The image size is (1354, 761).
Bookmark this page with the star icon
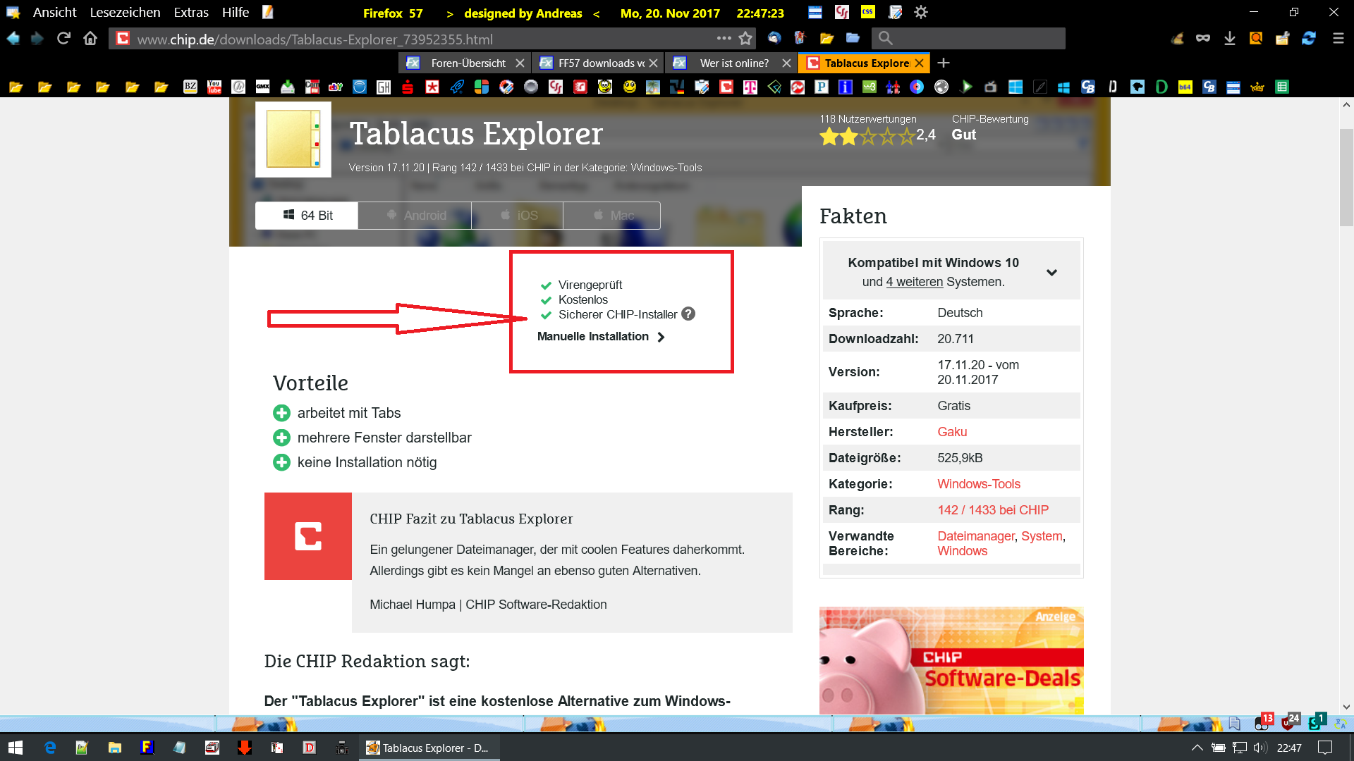[x=745, y=38]
